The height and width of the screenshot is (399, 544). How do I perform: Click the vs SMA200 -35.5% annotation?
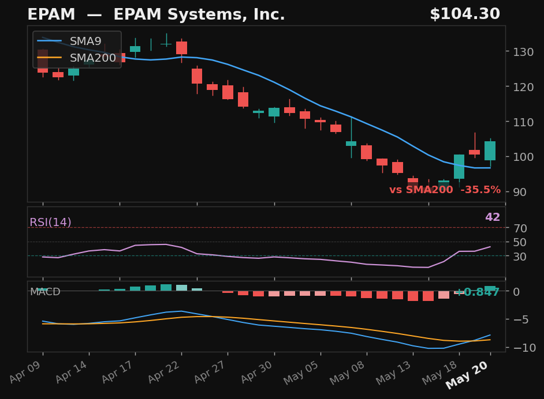(445, 190)
